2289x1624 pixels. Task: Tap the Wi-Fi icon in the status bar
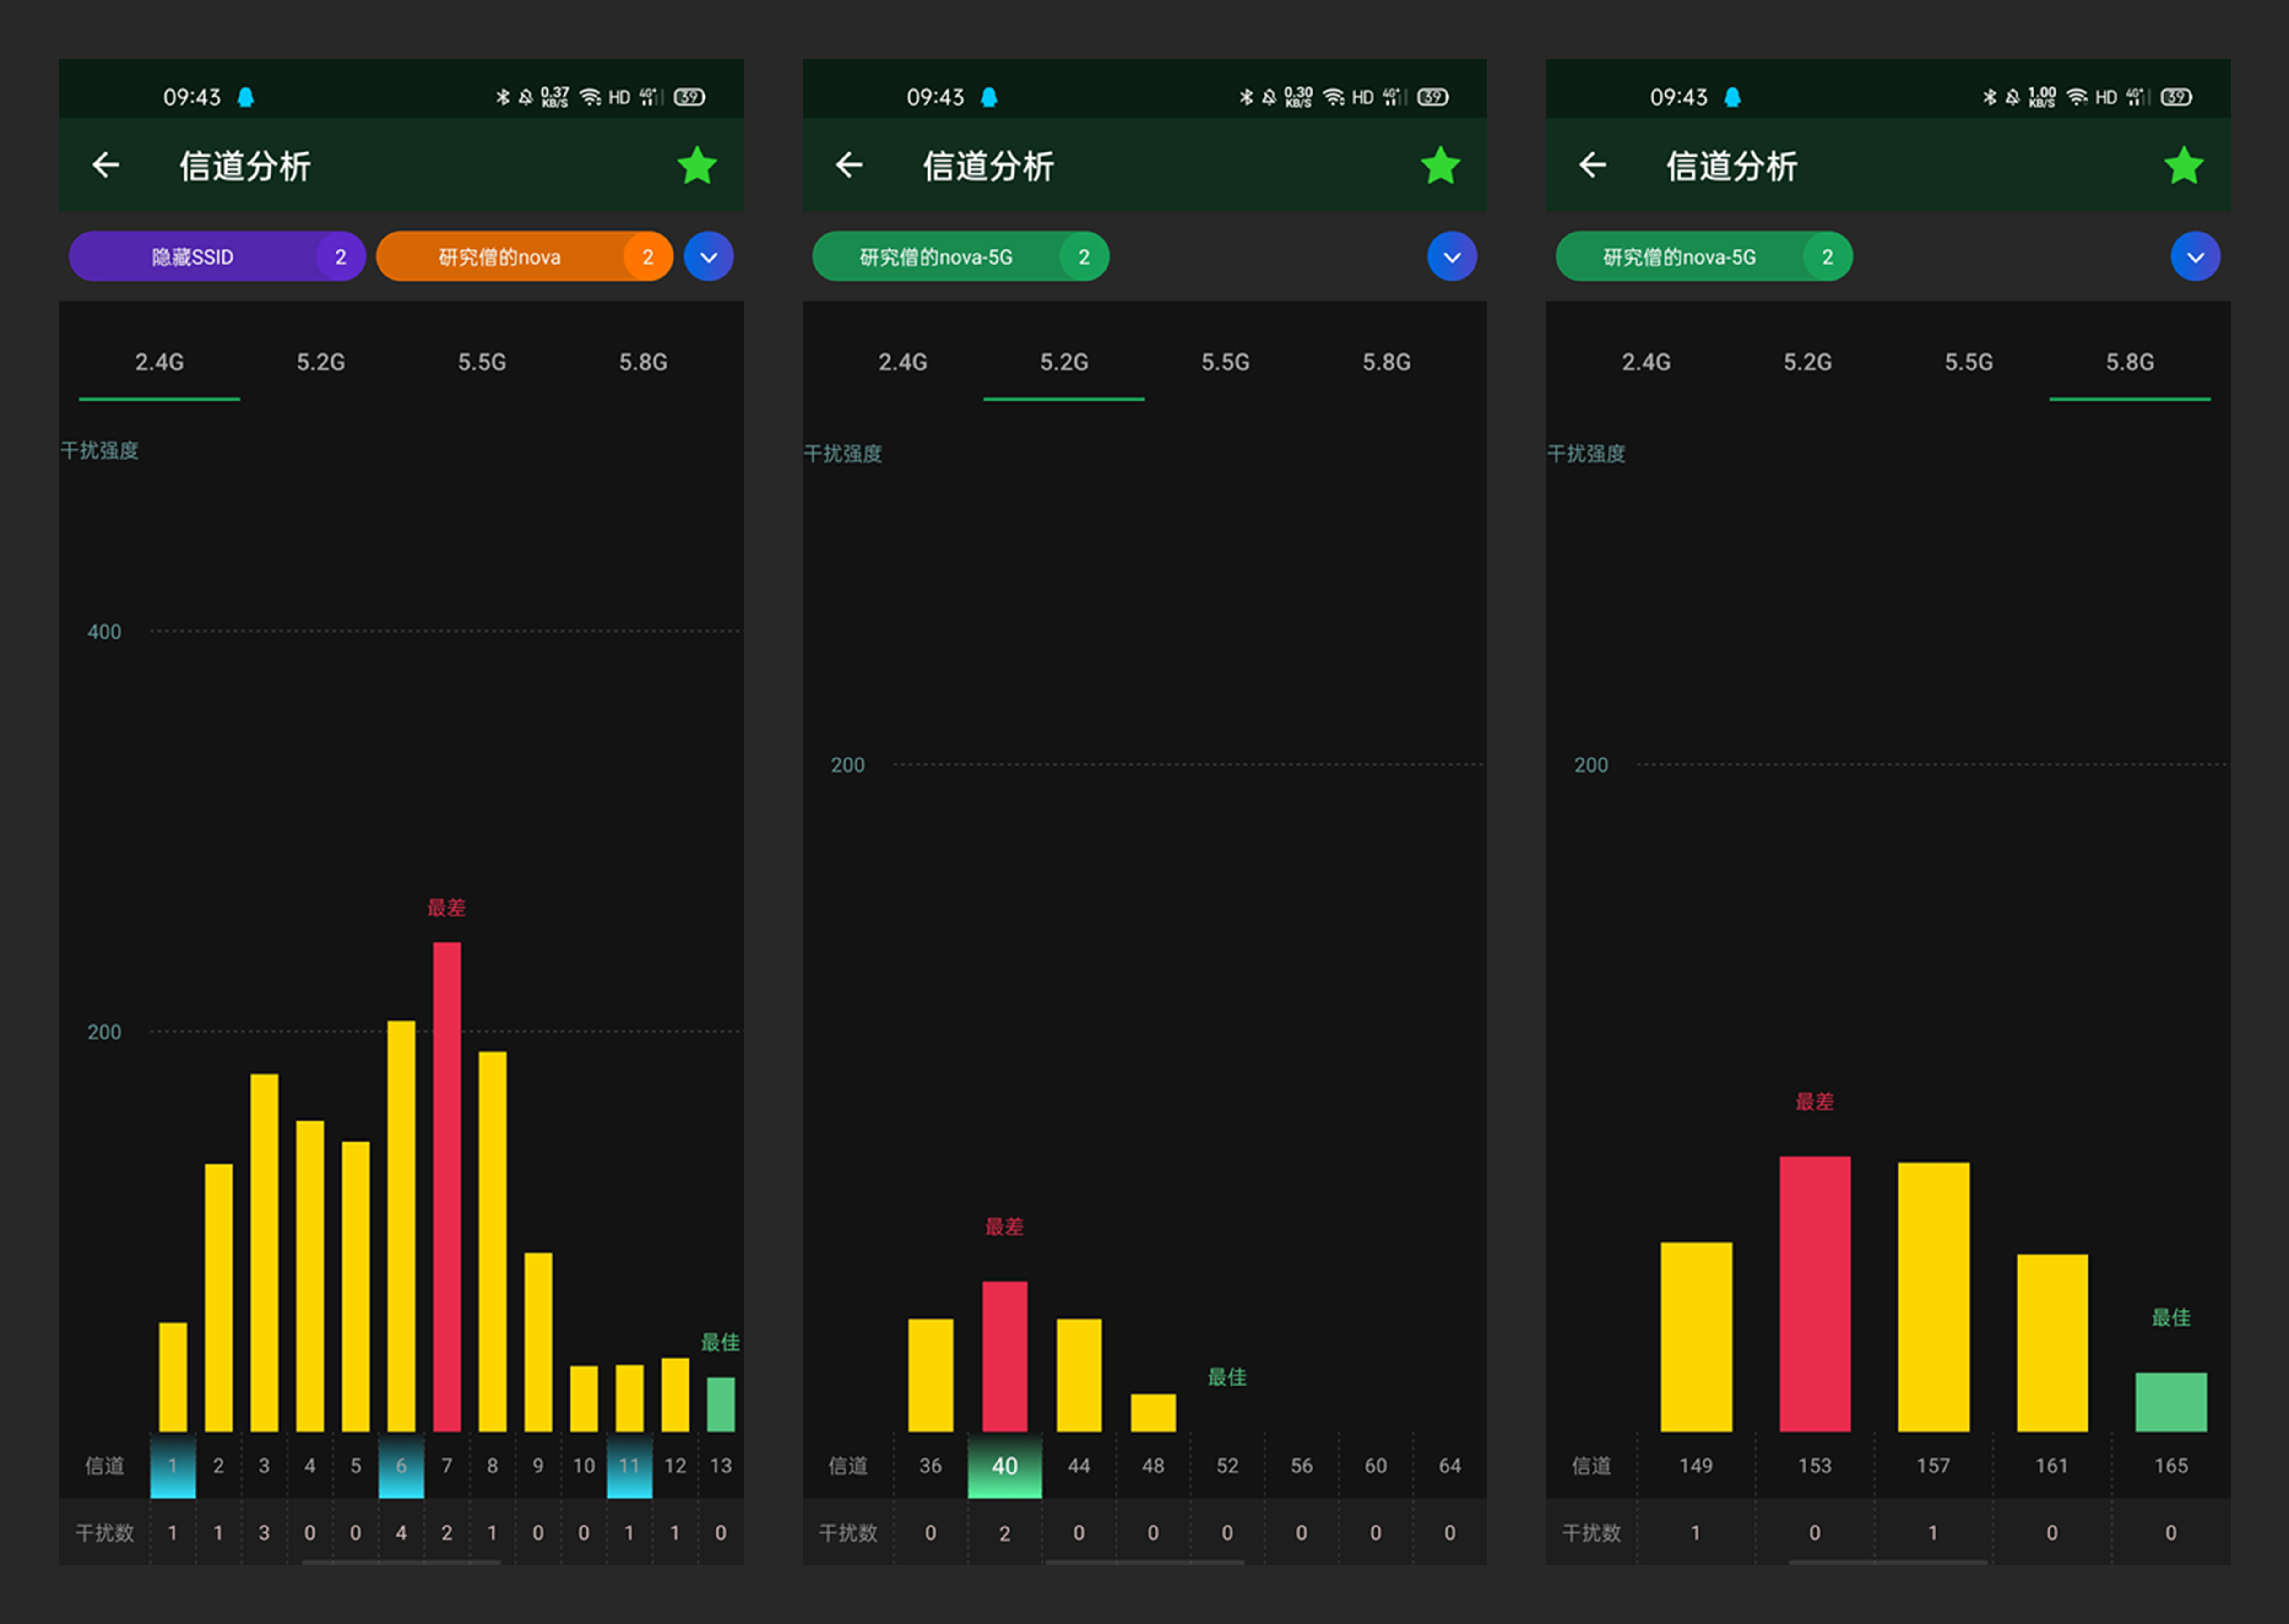point(589,96)
